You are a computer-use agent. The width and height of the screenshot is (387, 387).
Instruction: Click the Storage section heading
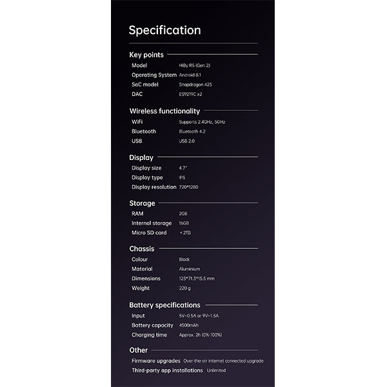click(x=142, y=203)
